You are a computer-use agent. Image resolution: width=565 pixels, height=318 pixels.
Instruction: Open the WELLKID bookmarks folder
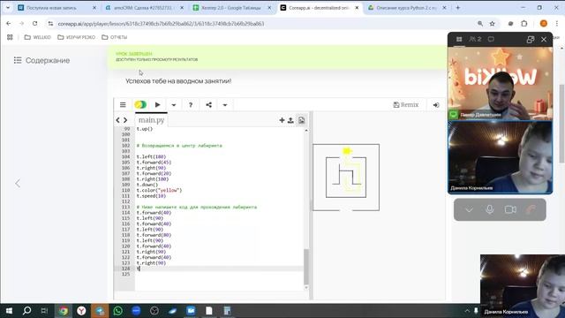point(37,37)
